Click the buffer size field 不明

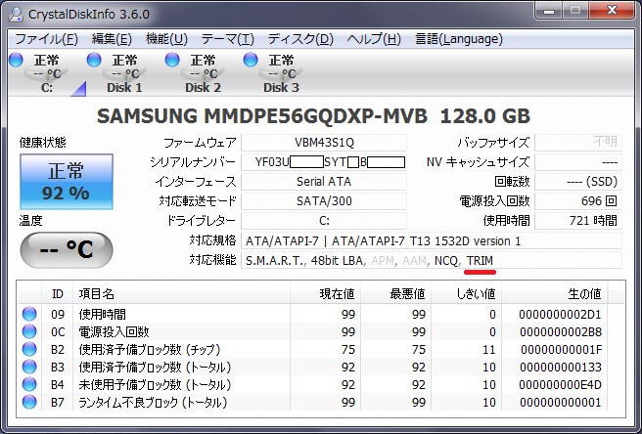(578, 143)
